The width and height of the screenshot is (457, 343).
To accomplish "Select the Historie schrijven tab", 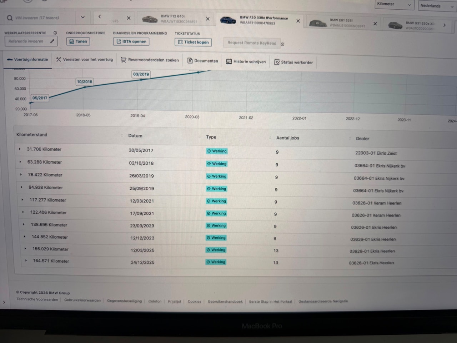I will pyautogui.click(x=246, y=61).
